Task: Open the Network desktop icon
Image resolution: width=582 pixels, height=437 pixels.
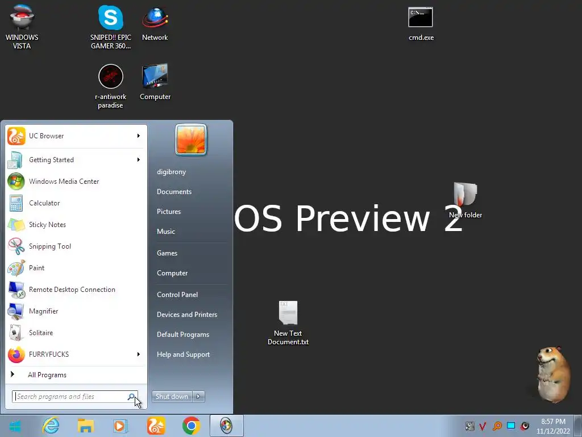Action: point(155,24)
